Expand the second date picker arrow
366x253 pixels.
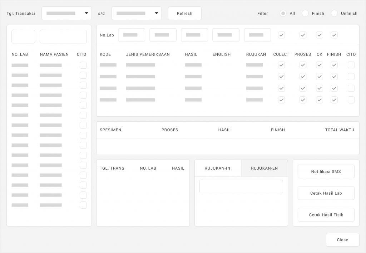(x=156, y=13)
